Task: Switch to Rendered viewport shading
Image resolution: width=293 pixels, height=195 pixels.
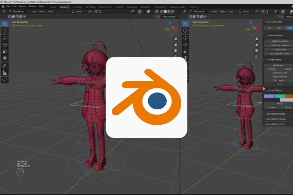Action: coord(172,12)
